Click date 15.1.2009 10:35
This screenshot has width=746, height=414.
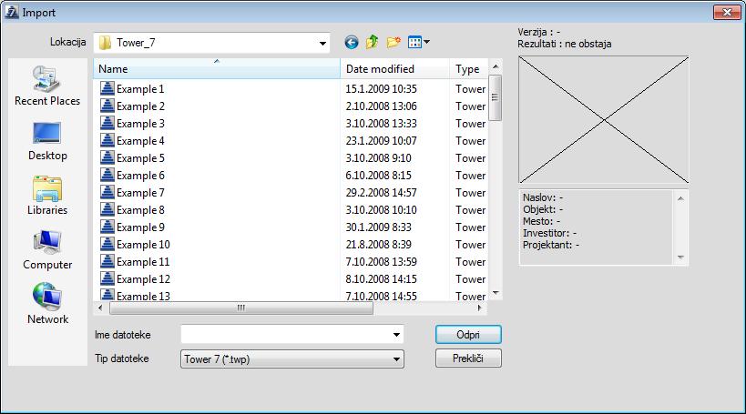coord(381,89)
